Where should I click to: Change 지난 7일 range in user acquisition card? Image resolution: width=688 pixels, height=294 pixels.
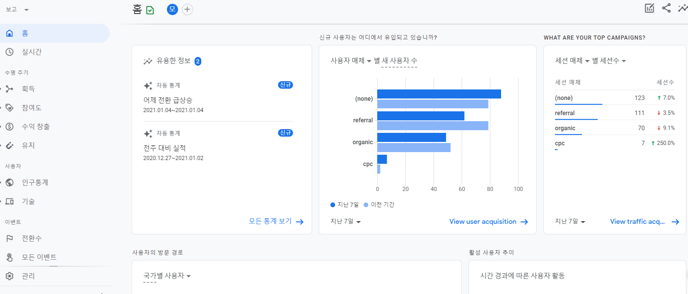pos(346,222)
